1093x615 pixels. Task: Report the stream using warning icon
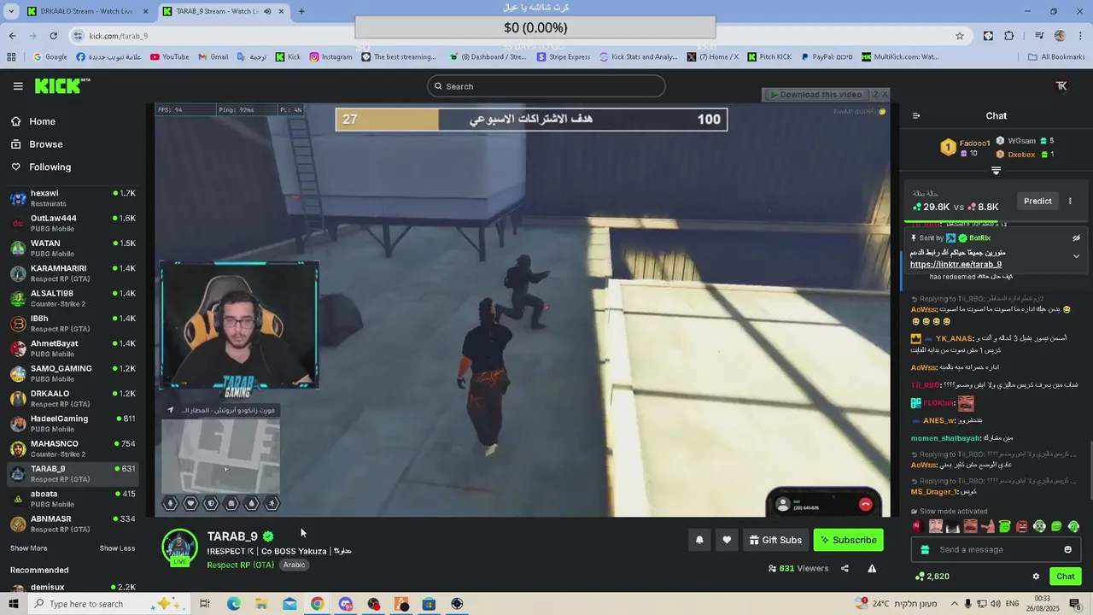pos(872,568)
